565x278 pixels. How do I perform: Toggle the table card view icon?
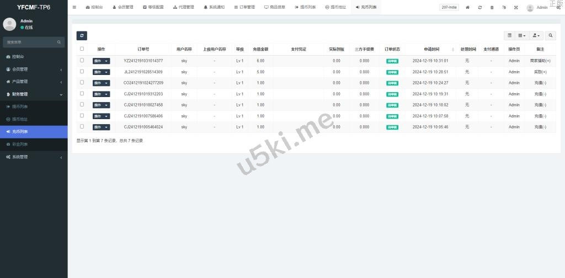pyautogui.click(x=510, y=35)
